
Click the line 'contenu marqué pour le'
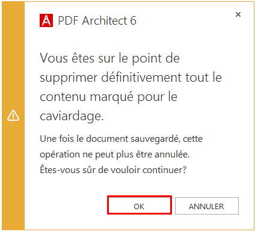point(108,97)
